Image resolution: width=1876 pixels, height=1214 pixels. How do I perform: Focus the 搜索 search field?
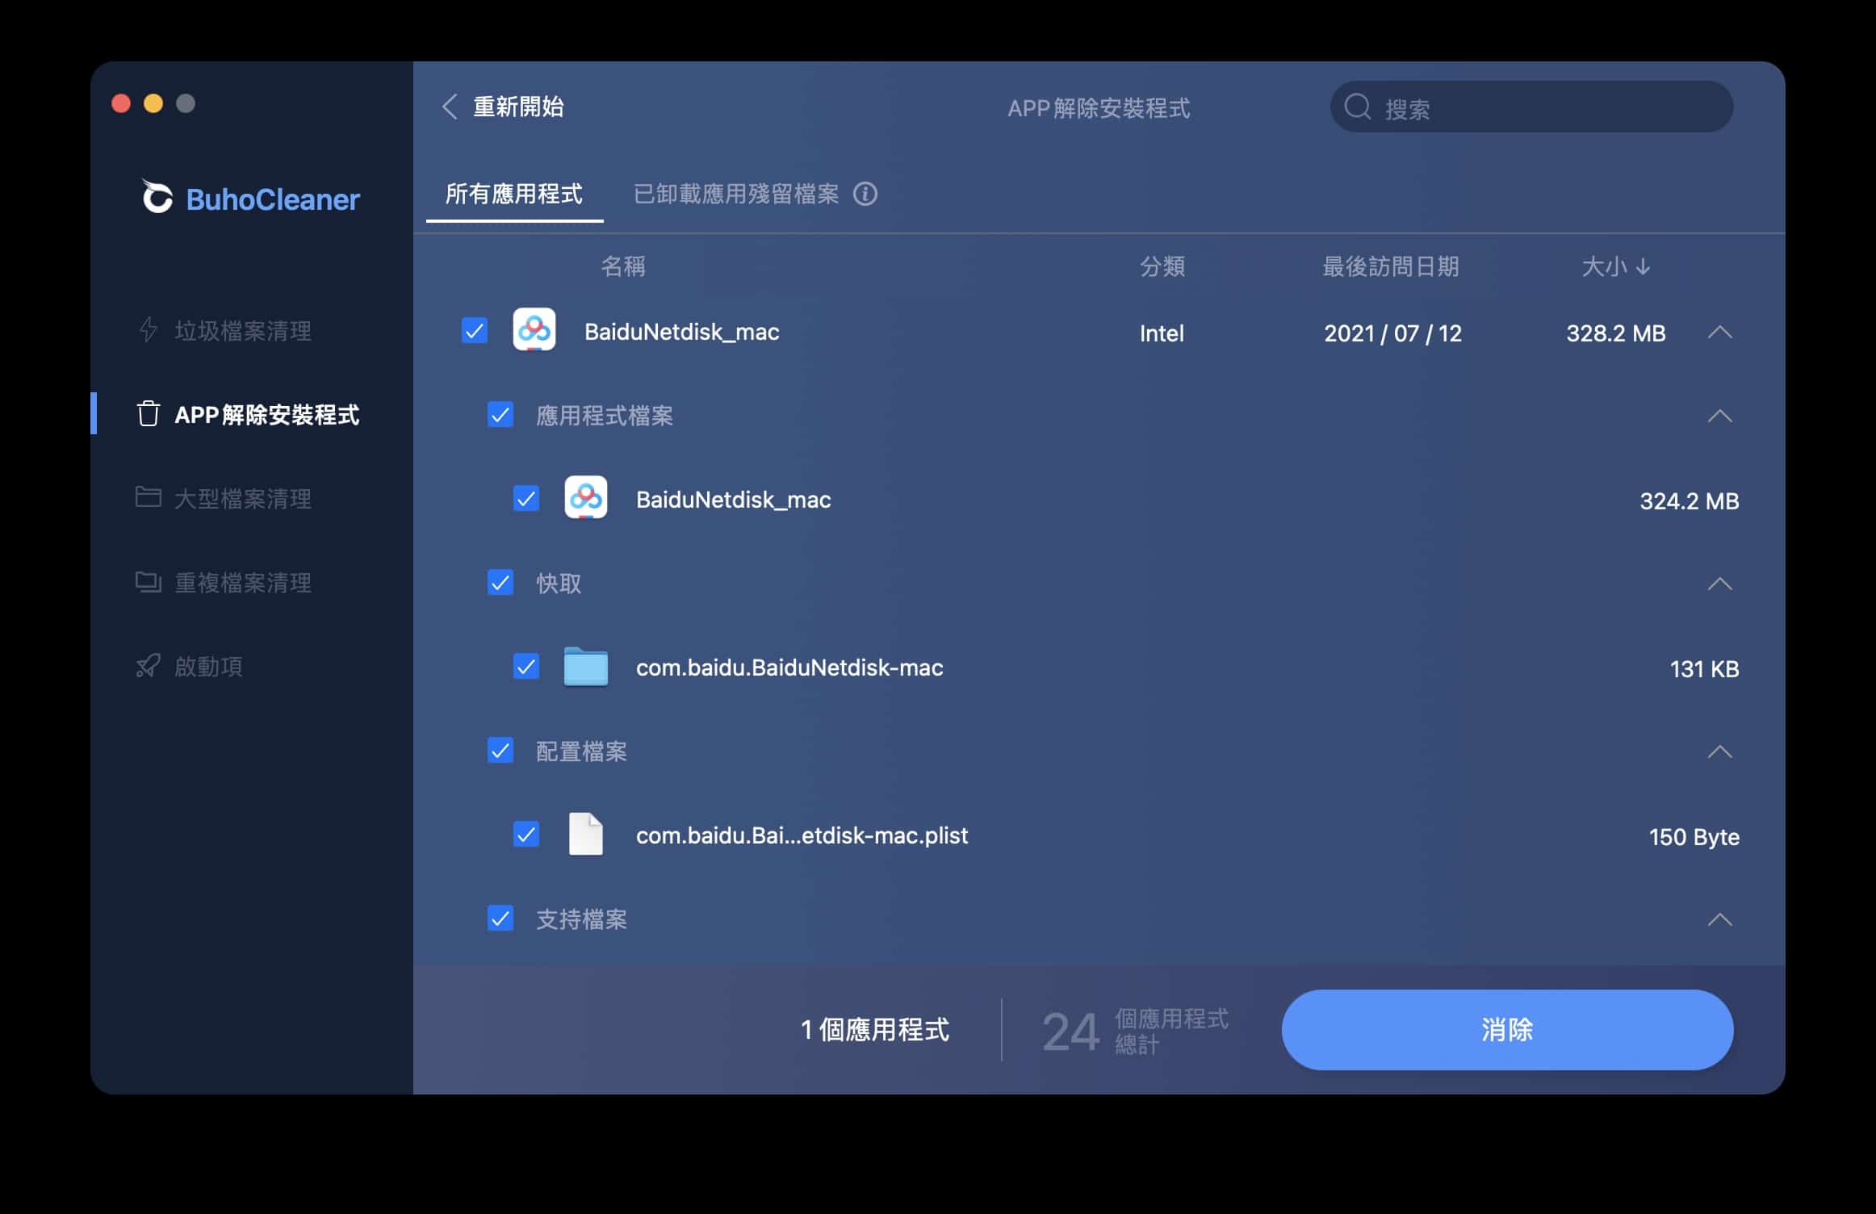point(1531,107)
